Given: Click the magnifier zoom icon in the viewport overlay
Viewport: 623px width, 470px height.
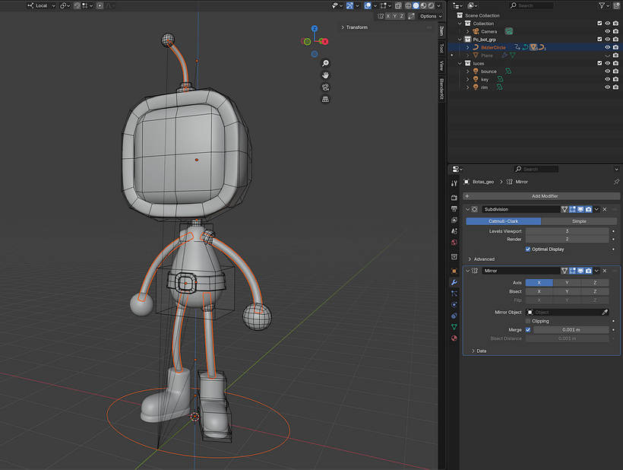Looking at the screenshot, I should 326,63.
